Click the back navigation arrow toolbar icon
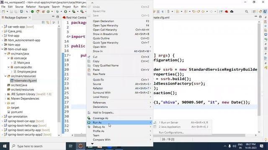 [x=203, y=12]
